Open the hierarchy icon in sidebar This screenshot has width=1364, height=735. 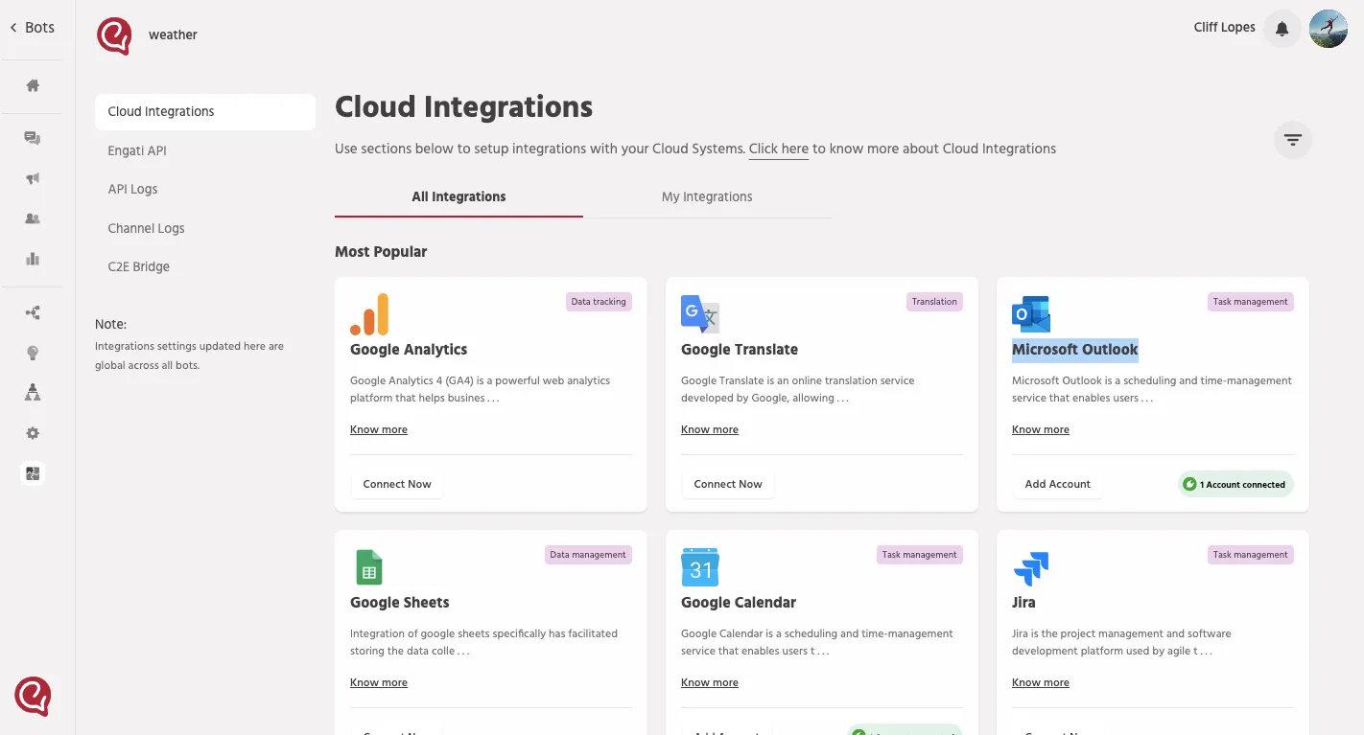click(x=33, y=393)
